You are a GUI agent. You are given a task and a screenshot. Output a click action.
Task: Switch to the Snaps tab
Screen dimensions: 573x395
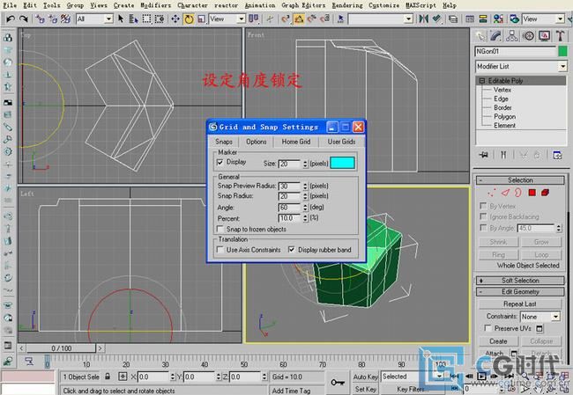(224, 142)
